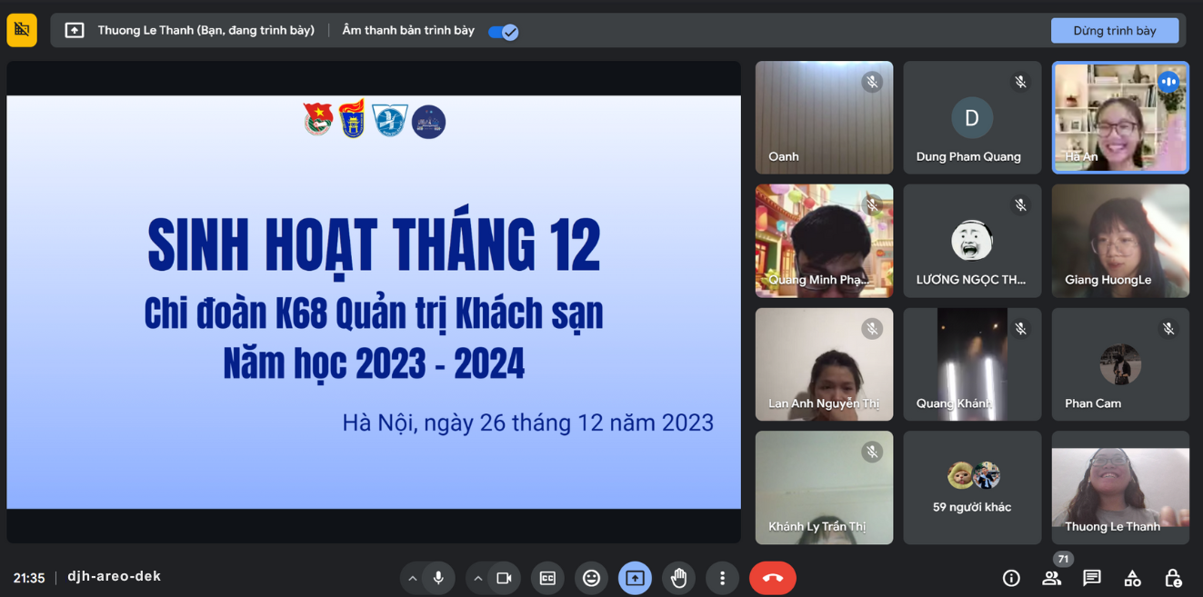Open the chat panel

tap(1092, 578)
